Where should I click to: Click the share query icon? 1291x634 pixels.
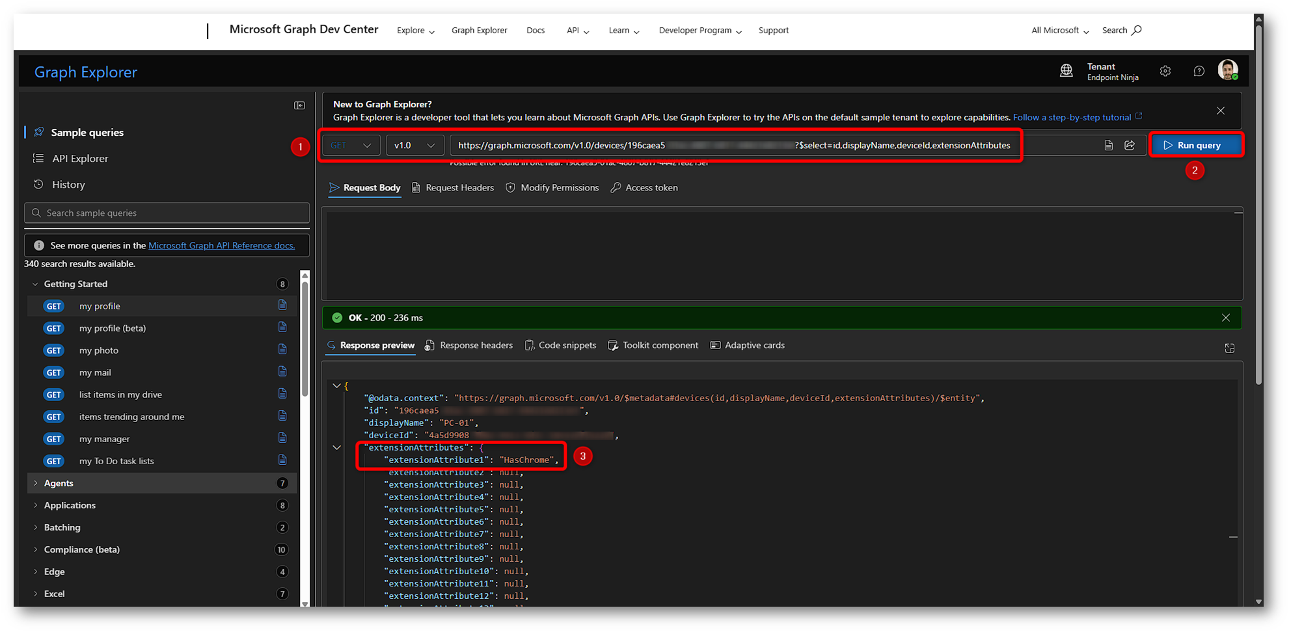click(1130, 145)
